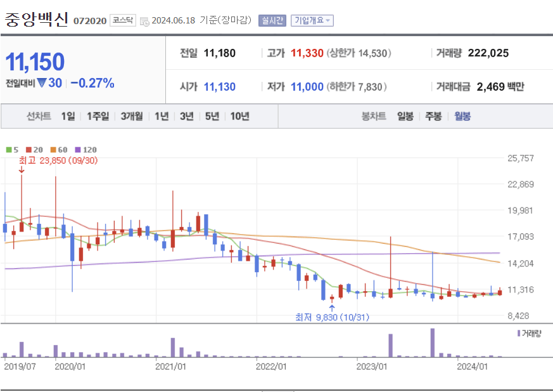Click the 2024/01 x-axis date label

(473, 367)
